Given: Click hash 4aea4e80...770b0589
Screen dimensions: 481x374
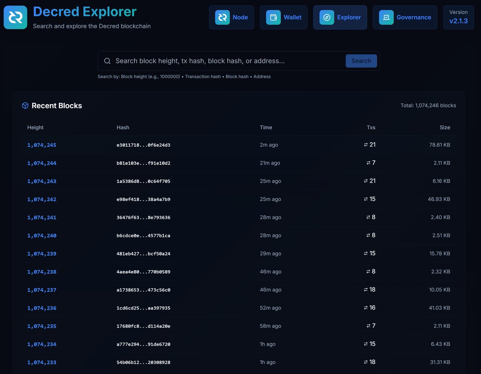Looking at the screenshot, I should pyautogui.click(x=143, y=272).
